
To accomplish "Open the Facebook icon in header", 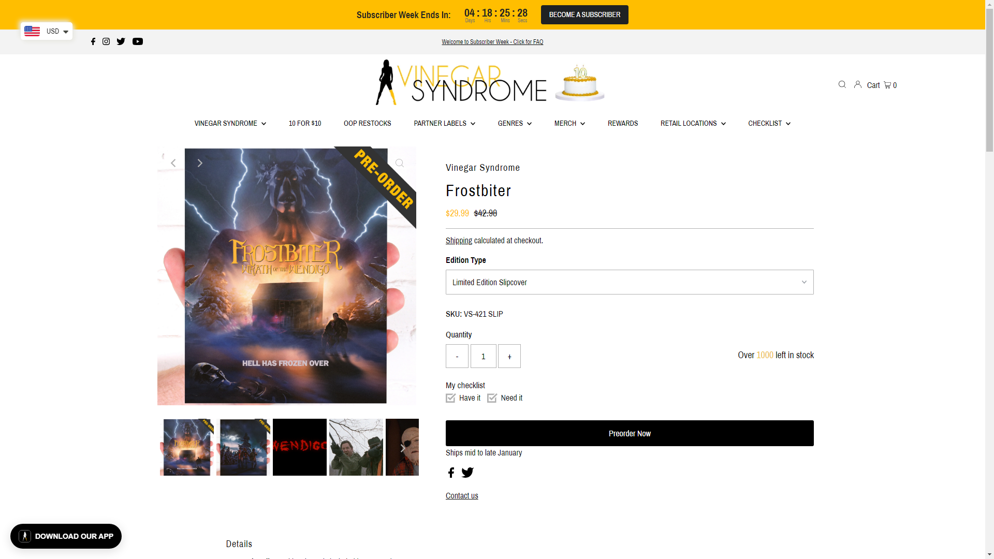I will (x=93, y=41).
